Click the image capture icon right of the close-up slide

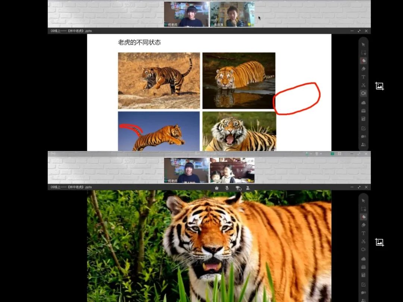click(x=379, y=242)
